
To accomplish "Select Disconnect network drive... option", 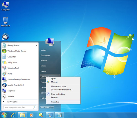I will pyautogui.click(x=62, y=90).
